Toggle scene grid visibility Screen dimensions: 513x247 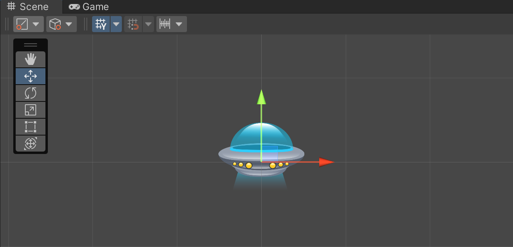tap(101, 24)
